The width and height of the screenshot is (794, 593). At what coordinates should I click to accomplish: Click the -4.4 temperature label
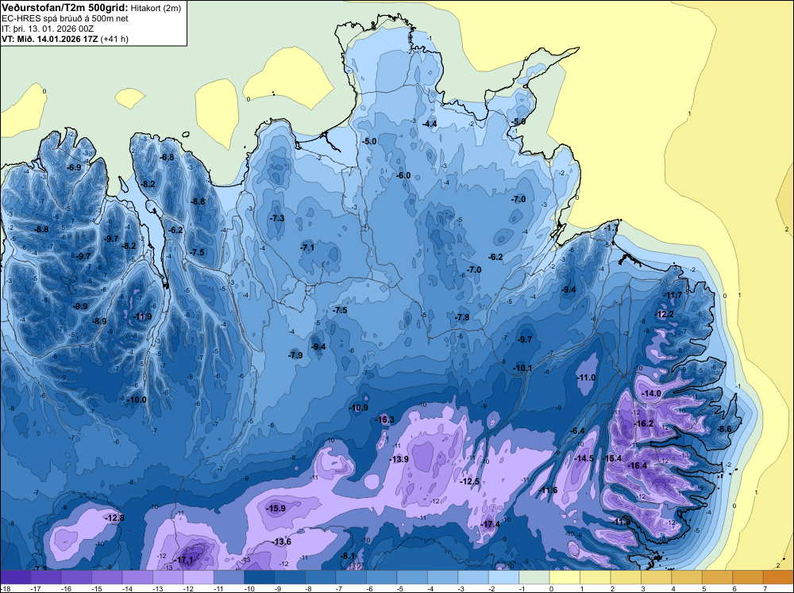(430, 124)
